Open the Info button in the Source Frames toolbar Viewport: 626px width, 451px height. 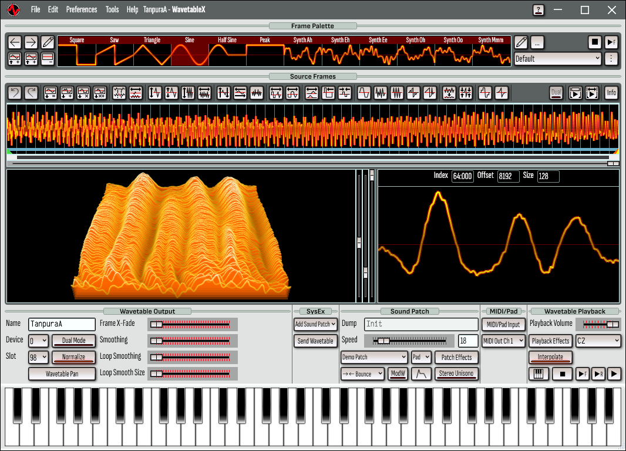(x=611, y=93)
